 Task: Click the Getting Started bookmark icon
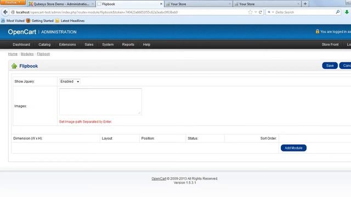[28, 21]
